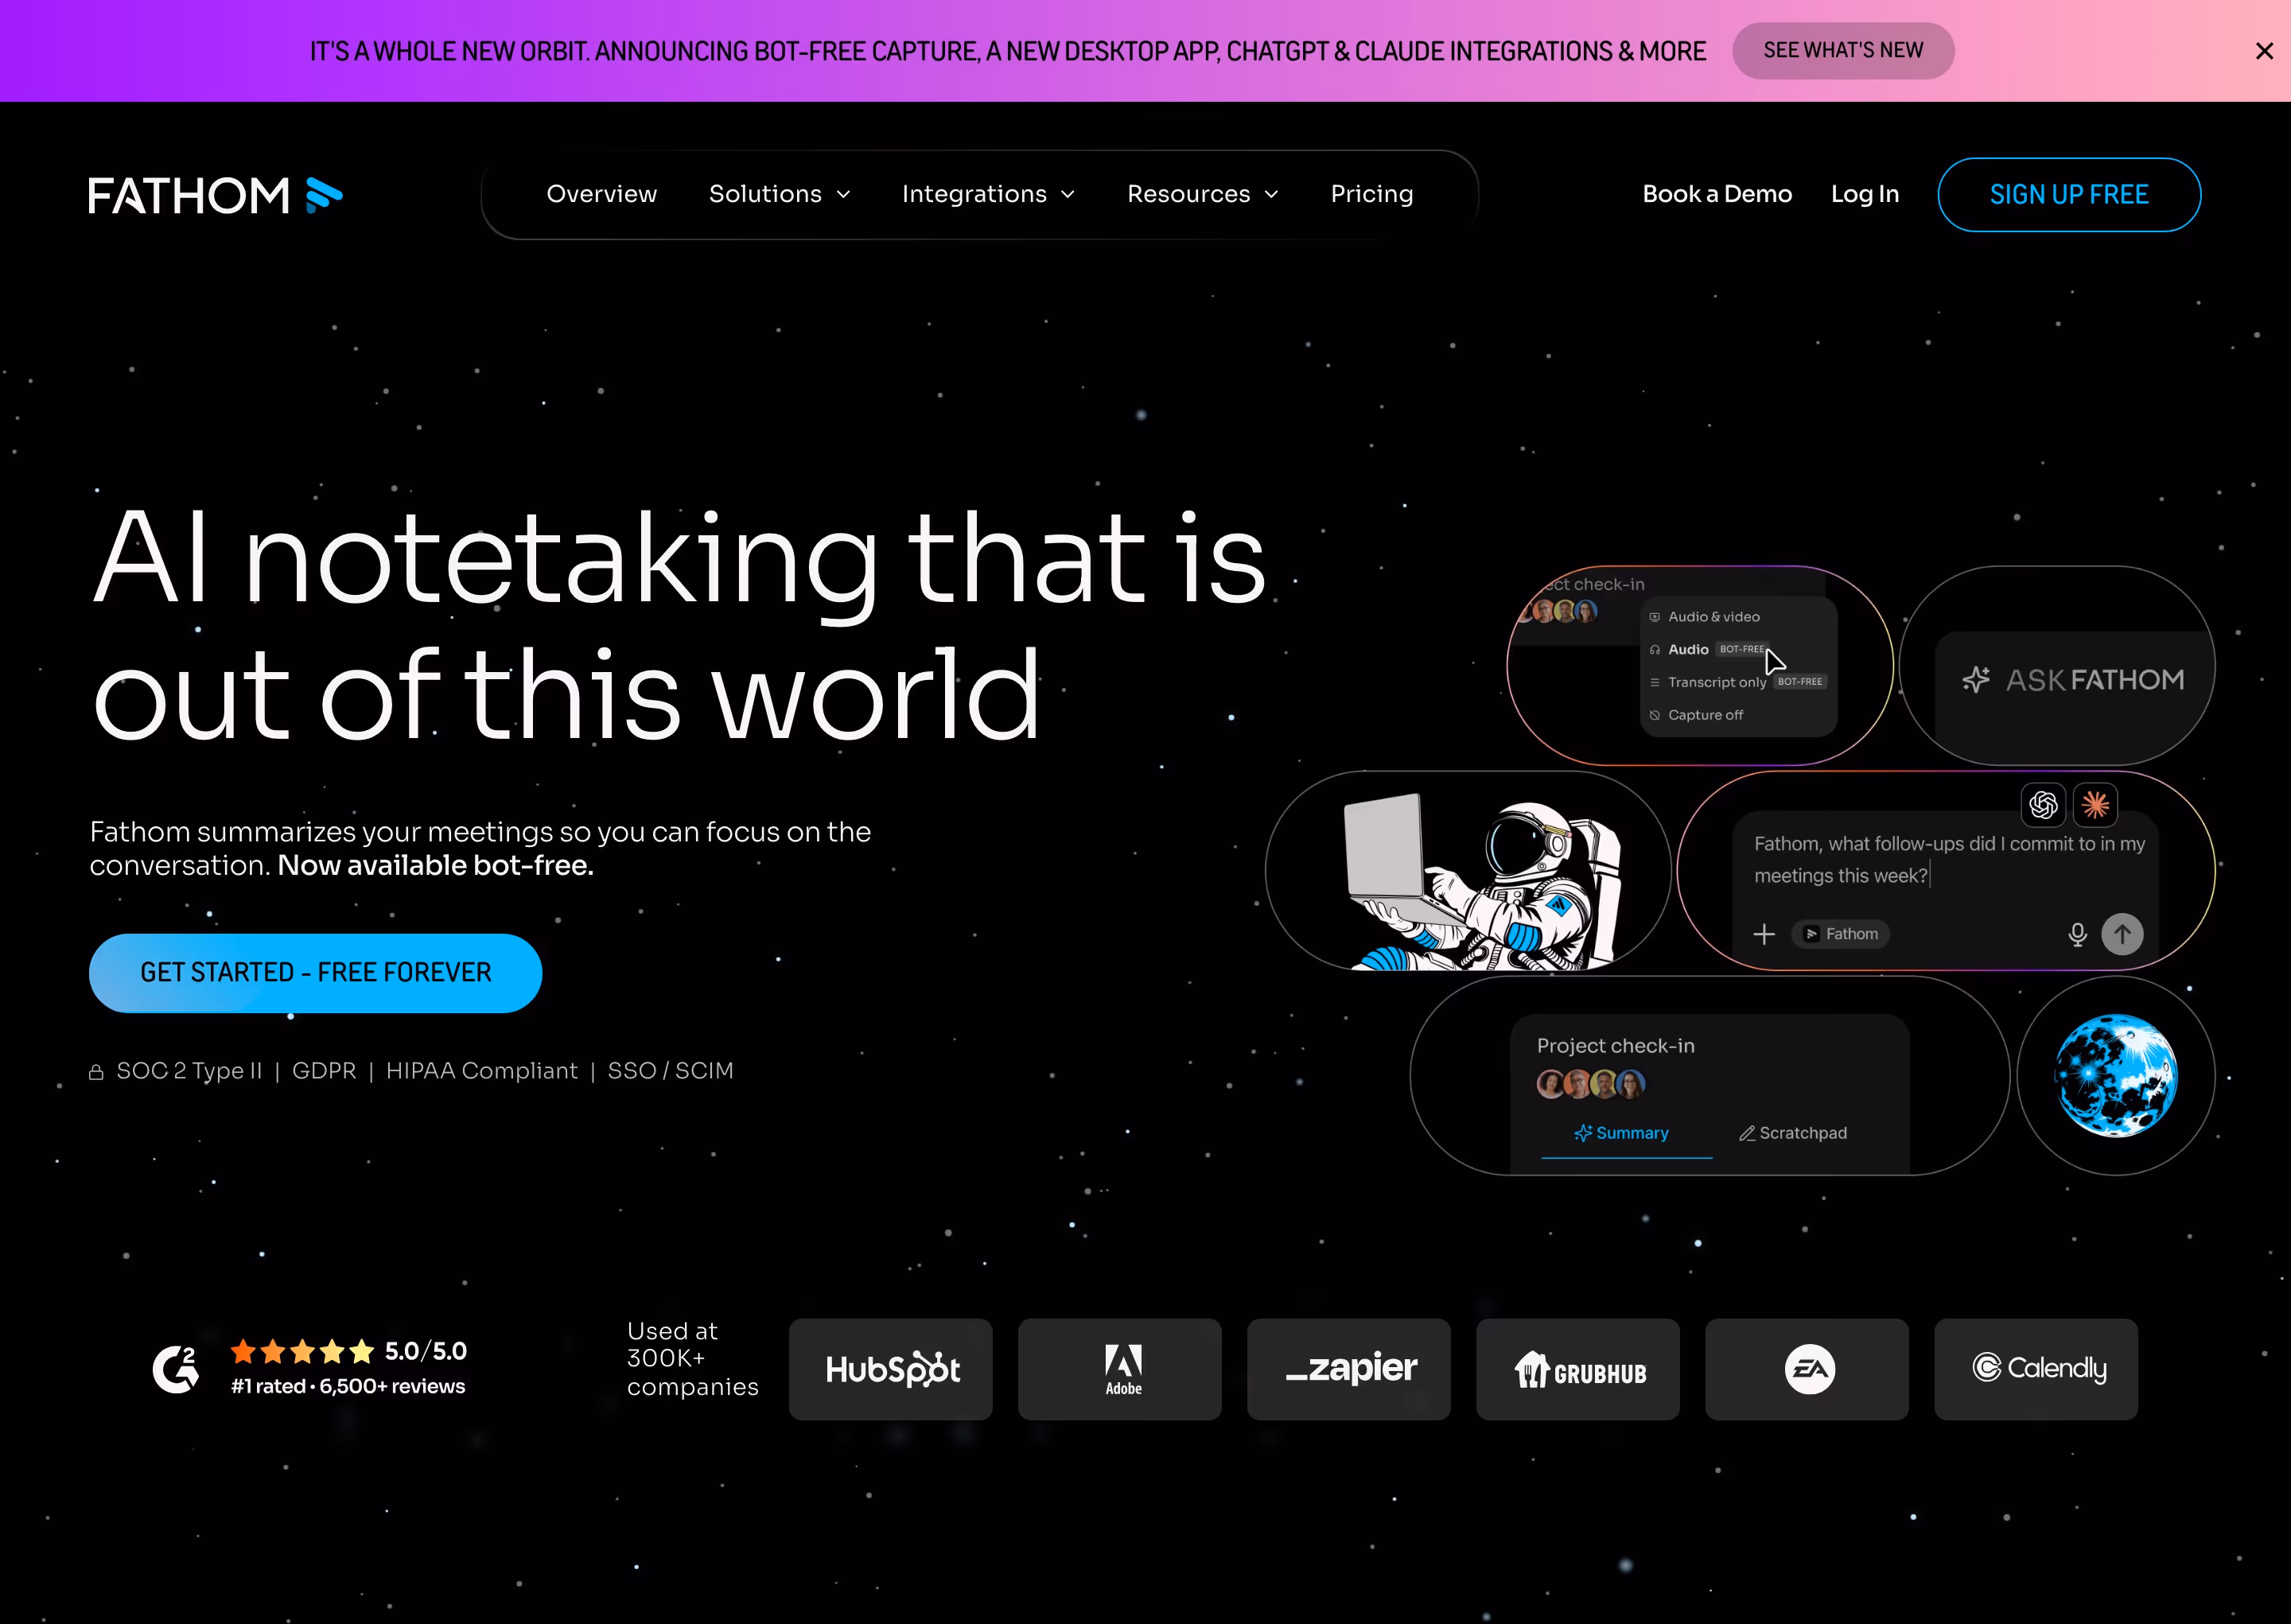Click the chat prompt text field
Image resolution: width=2291 pixels, height=1624 pixels.
pos(1948,860)
